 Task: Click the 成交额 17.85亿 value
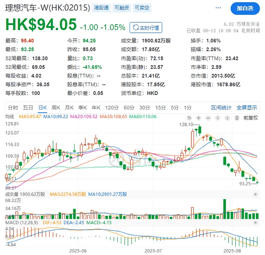151,50
